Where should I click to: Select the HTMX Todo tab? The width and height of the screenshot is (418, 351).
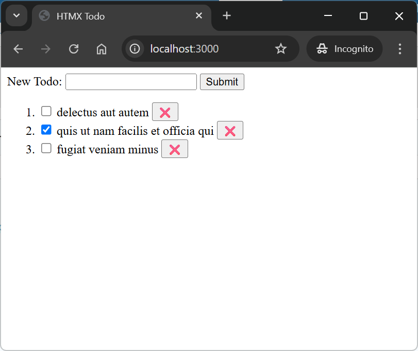(x=122, y=16)
